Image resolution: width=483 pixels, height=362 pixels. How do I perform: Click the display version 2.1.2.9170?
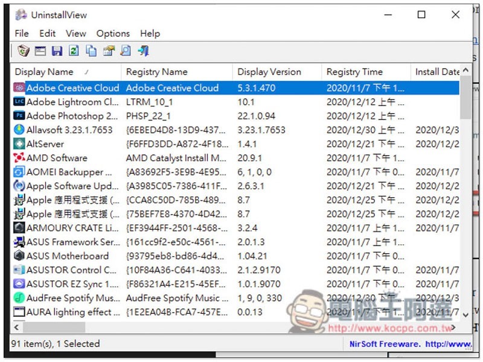click(259, 270)
